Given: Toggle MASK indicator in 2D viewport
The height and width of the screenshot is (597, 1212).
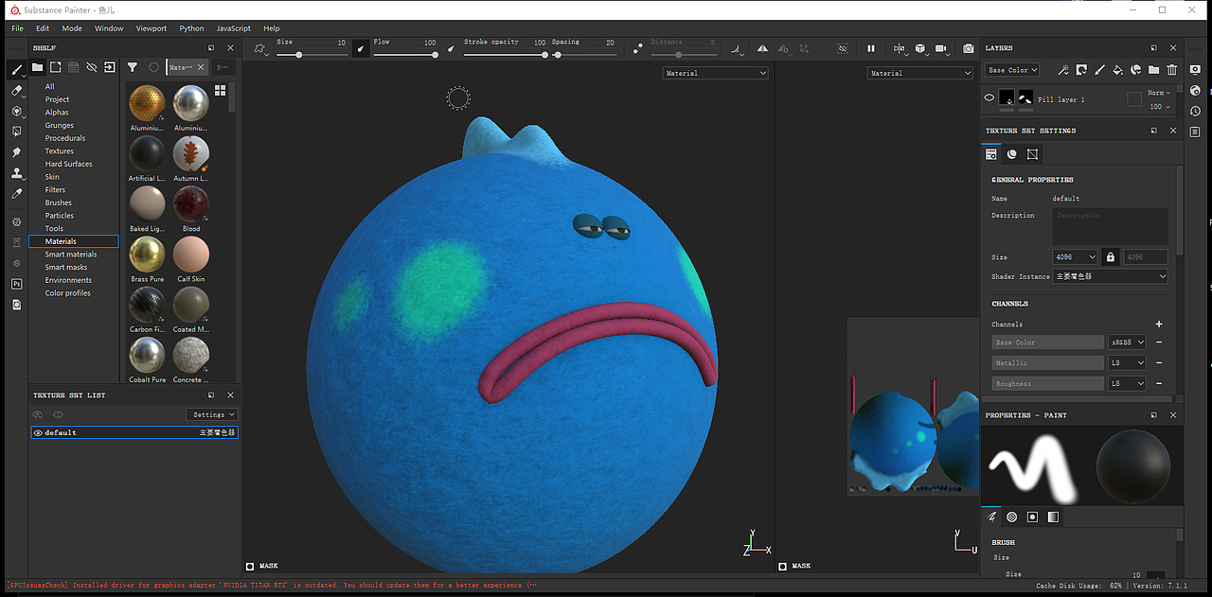Looking at the screenshot, I should pos(783,566).
